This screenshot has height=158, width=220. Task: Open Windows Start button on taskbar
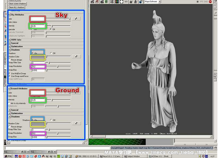click(8, 156)
